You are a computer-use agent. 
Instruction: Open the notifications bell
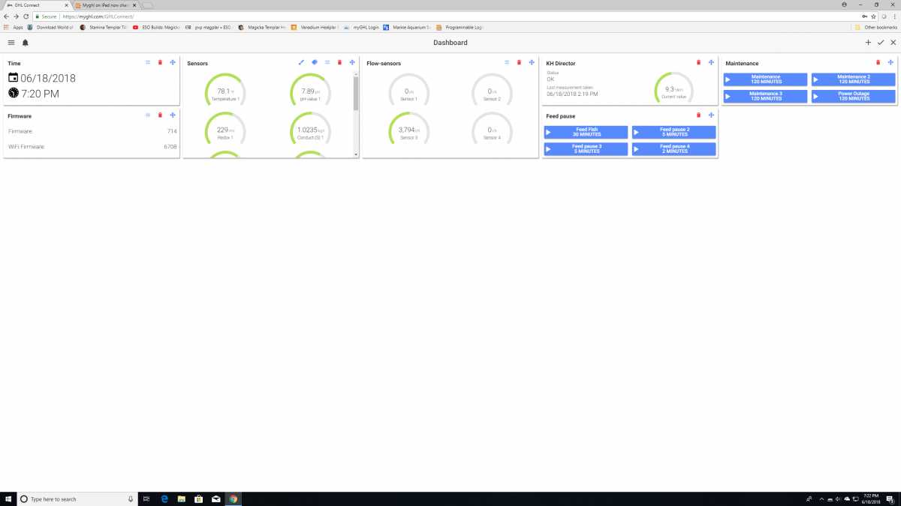[x=26, y=43]
